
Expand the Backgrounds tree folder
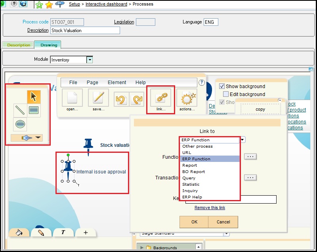(x=141, y=248)
